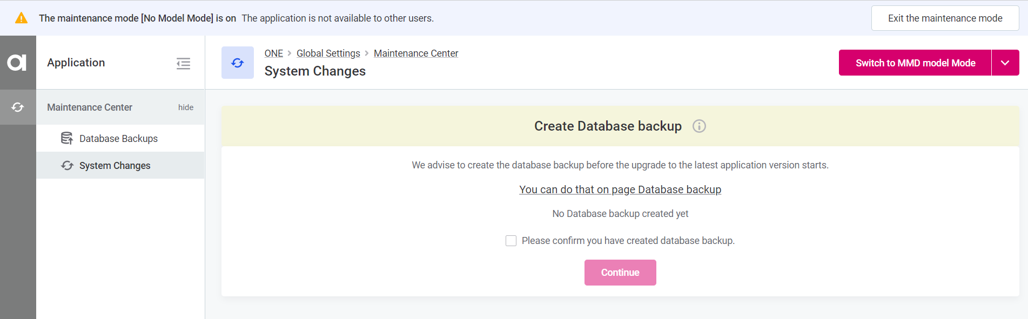Expand the Switch to MMD mode dropdown arrow

coord(1005,63)
